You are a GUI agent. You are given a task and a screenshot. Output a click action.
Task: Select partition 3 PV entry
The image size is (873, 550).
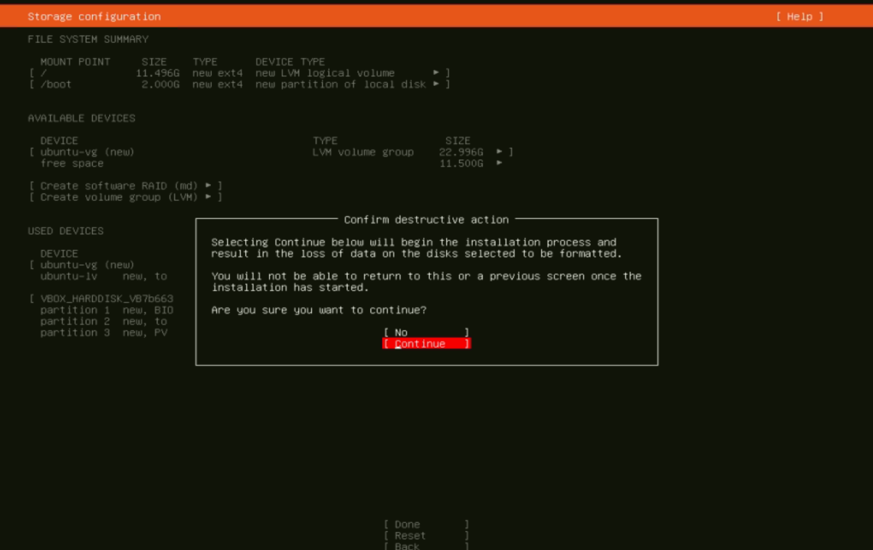pyautogui.click(x=103, y=332)
